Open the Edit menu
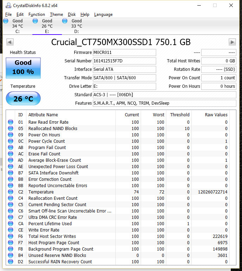242x271 pixels. [x=20, y=14]
